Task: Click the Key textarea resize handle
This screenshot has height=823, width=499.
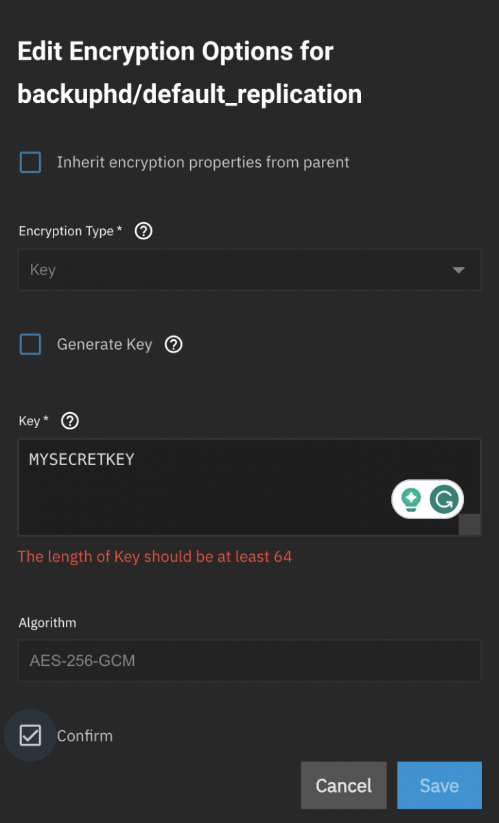Action: [x=469, y=524]
